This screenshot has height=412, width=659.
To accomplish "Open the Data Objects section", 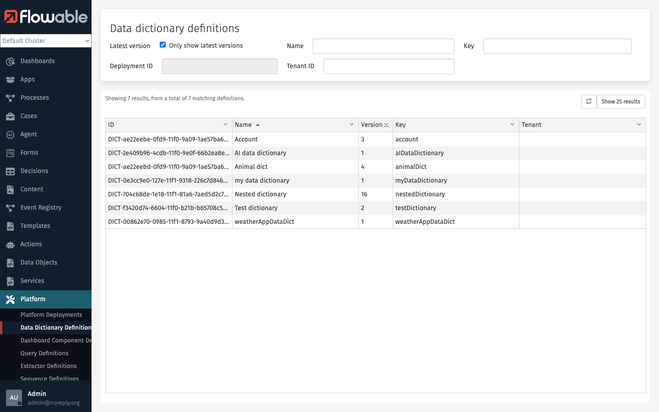I will [10, 262].
